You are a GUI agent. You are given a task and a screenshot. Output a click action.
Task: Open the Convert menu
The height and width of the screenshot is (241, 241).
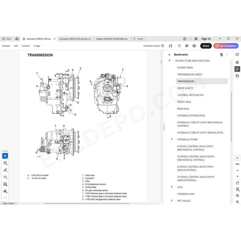click(x=25, y=46)
